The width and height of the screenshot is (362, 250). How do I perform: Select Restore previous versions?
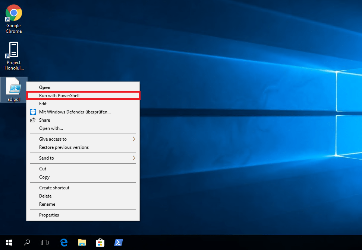tap(64, 147)
